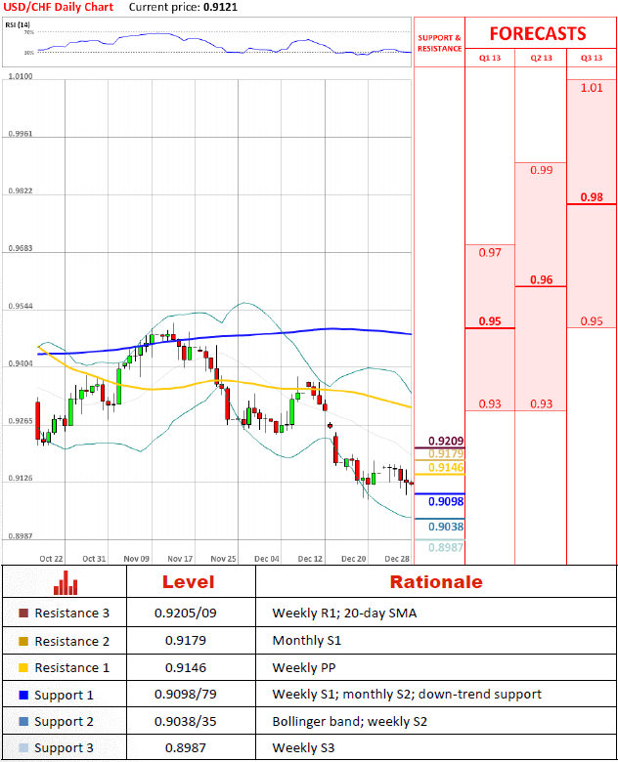Click Support 2 steel-blue color swatch

(x=23, y=721)
